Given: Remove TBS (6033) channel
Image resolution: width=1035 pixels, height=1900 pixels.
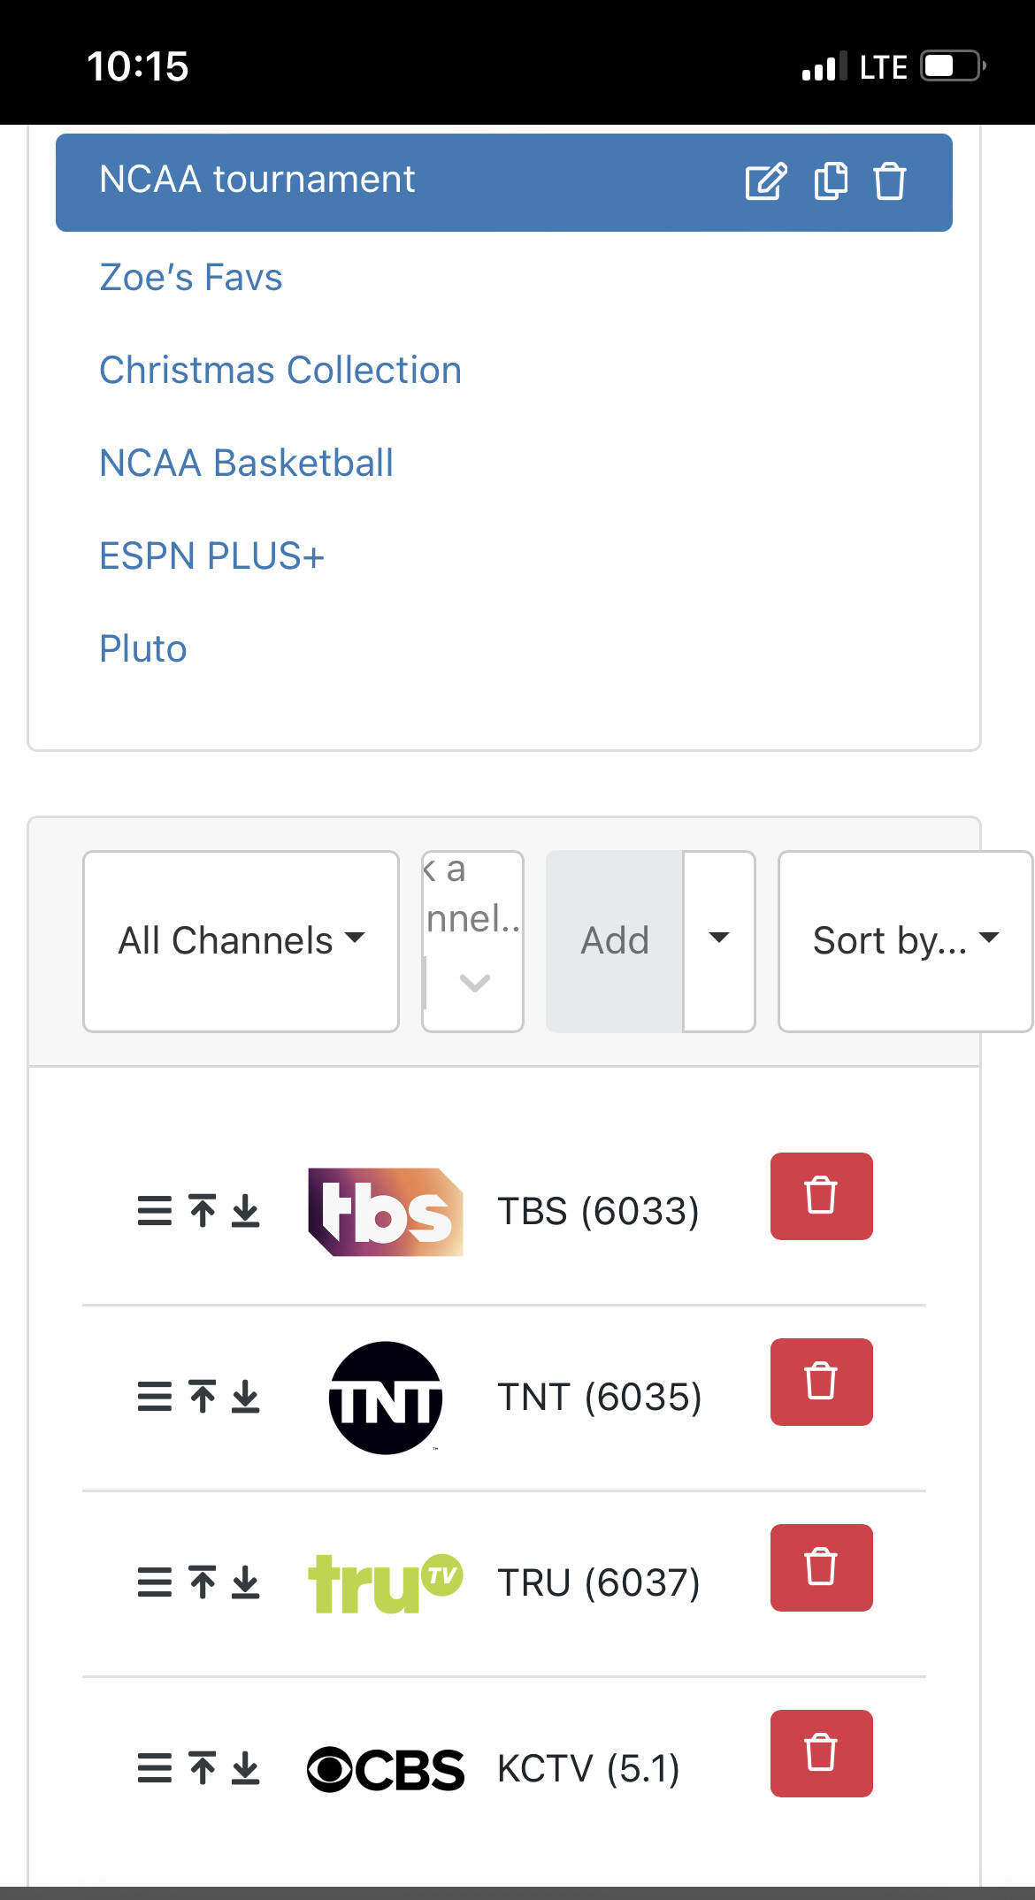Looking at the screenshot, I should tap(821, 1196).
